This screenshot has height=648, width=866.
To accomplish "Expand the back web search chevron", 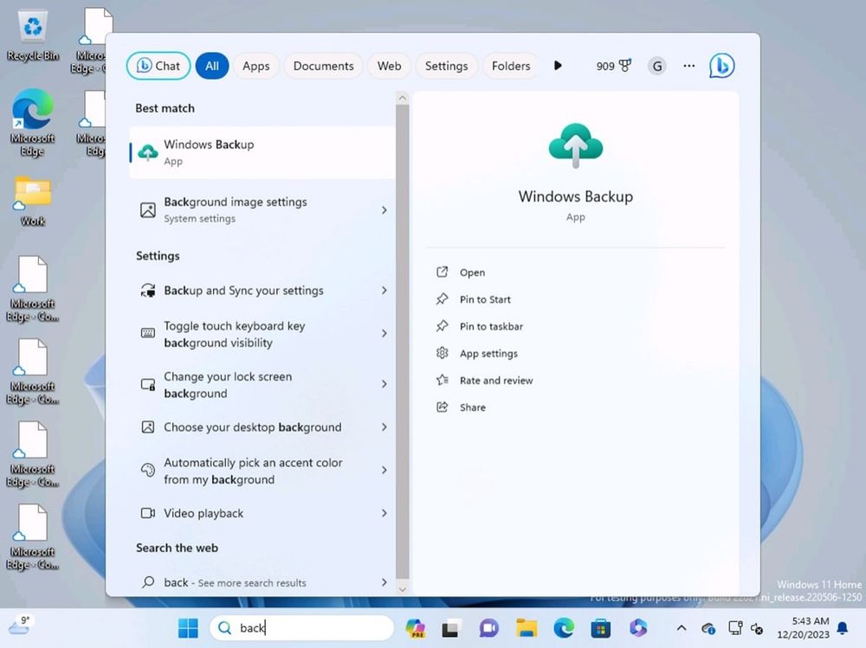I will [x=384, y=582].
